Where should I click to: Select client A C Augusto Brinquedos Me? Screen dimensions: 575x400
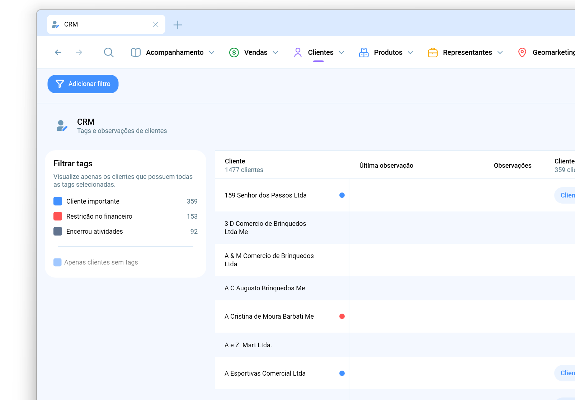(x=265, y=288)
